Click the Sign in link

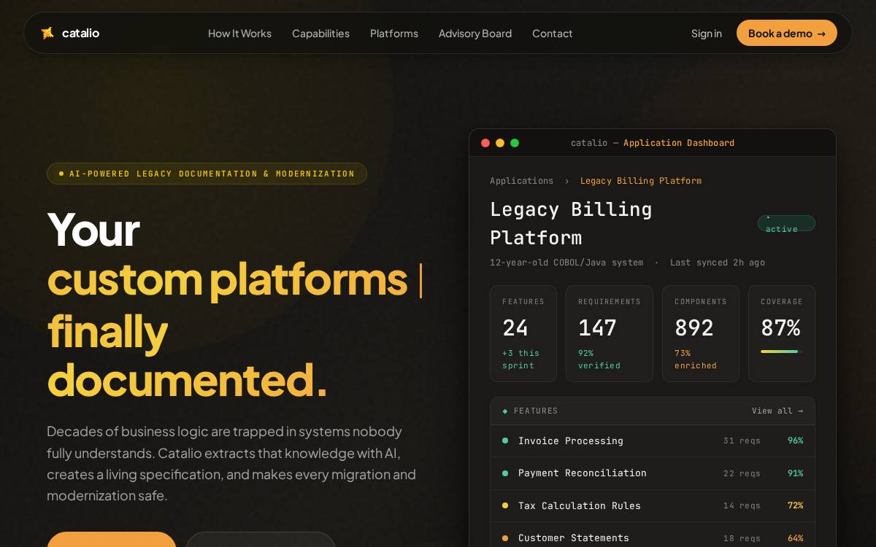tap(707, 34)
